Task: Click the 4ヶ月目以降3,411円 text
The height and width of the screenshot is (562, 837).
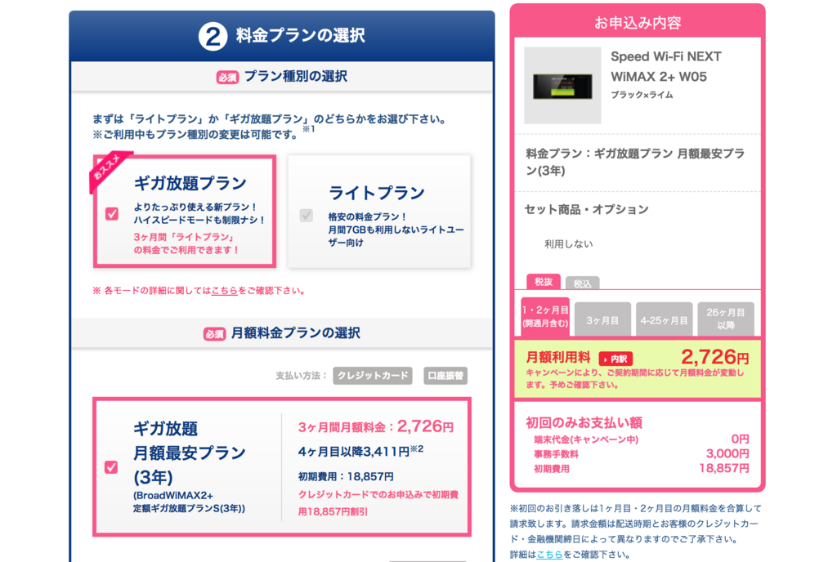Action: [x=360, y=451]
